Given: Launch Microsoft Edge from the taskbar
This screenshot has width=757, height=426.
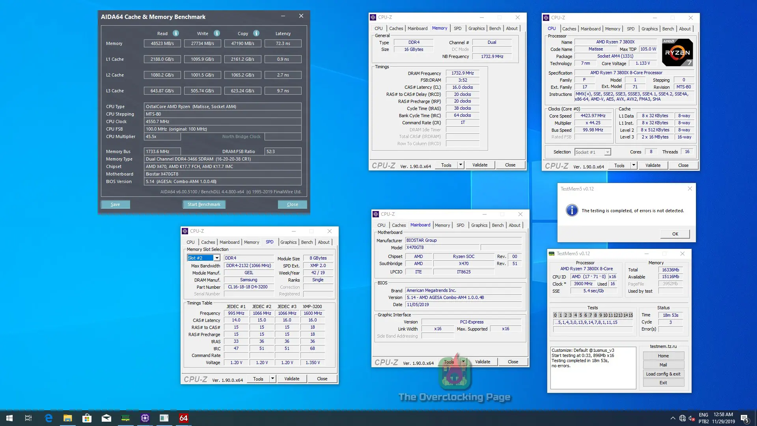Looking at the screenshot, I should [48, 418].
